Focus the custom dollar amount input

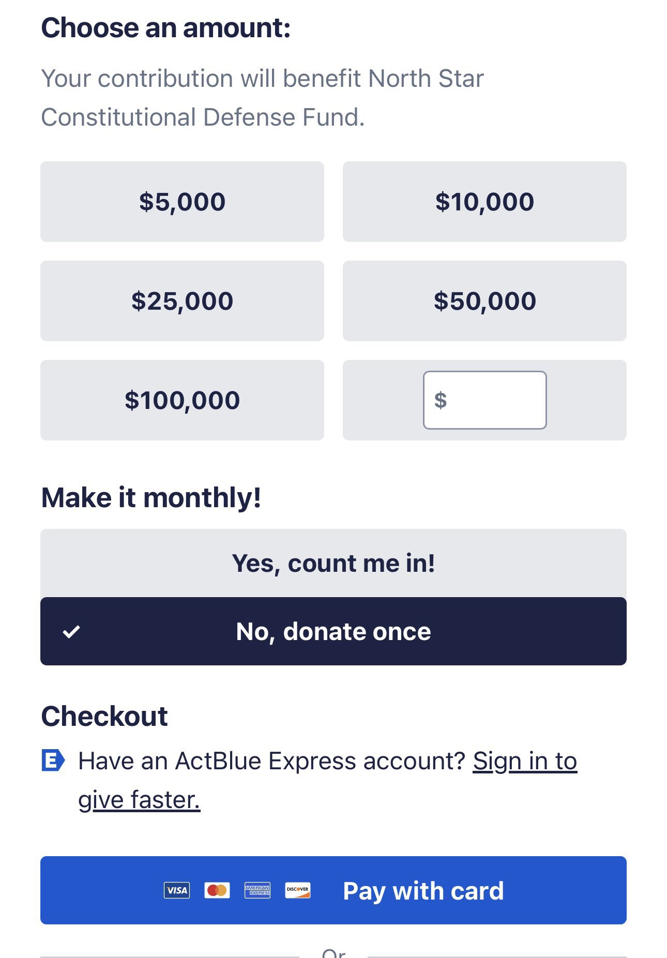(x=485, y=400)
